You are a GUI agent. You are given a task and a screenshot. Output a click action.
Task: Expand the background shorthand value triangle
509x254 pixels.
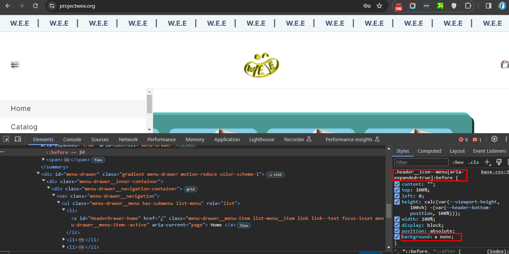(437, 237)
